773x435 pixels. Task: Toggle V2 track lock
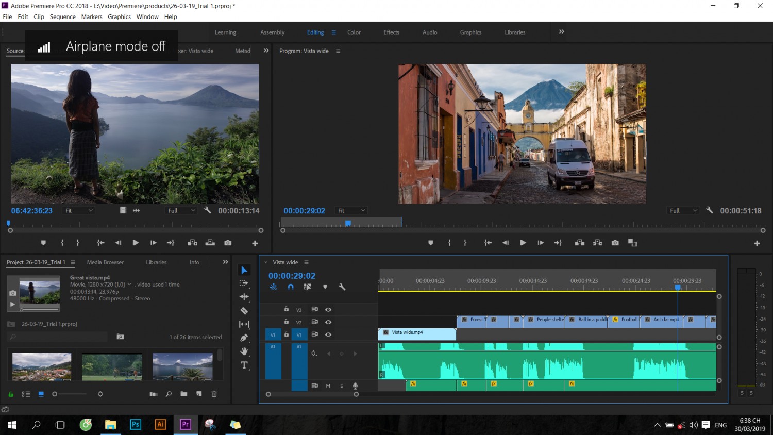287,322
